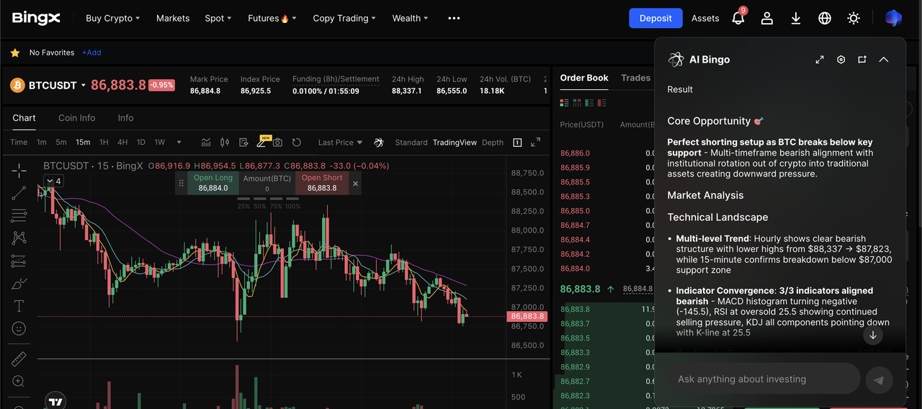Switch chart to Standard view
The image size is (922, 409).
pos(411,143)
